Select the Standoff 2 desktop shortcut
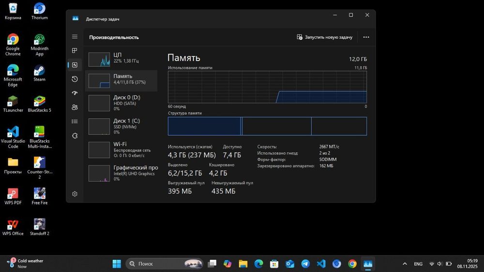 [x=40, y=227]
